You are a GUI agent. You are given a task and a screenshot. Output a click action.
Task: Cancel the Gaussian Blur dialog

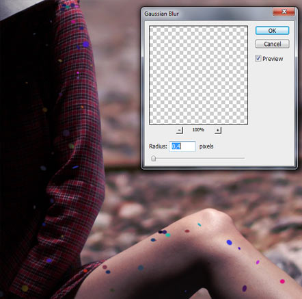coord(272,44)
